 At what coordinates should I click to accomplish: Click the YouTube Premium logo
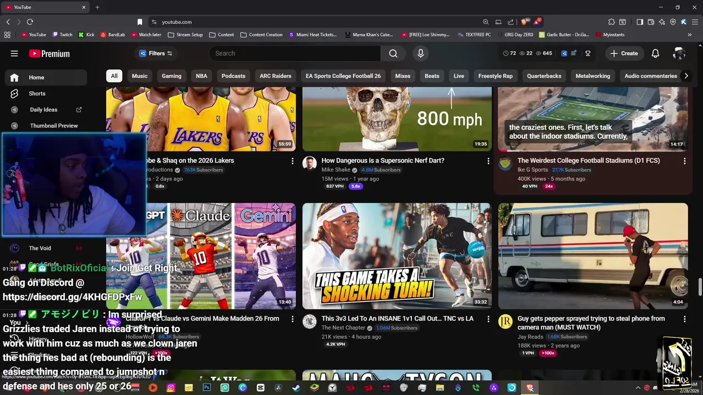[x=49, y=53]
